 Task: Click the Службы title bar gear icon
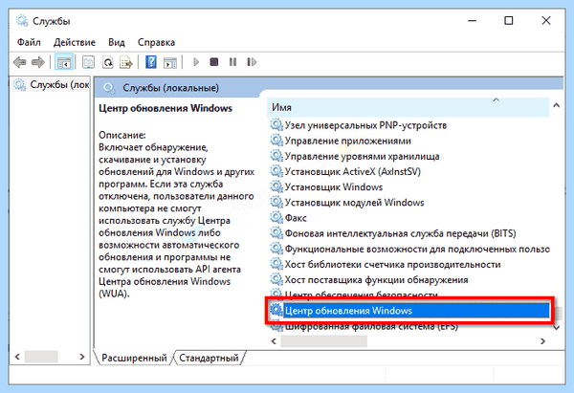pyautogui.click(x=22, y=21)
